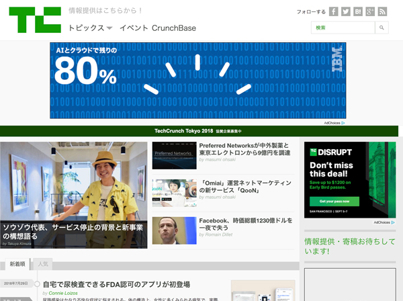Open the Twitter follow icon
This screenshot has height=301, width=403.
(346, 11)
